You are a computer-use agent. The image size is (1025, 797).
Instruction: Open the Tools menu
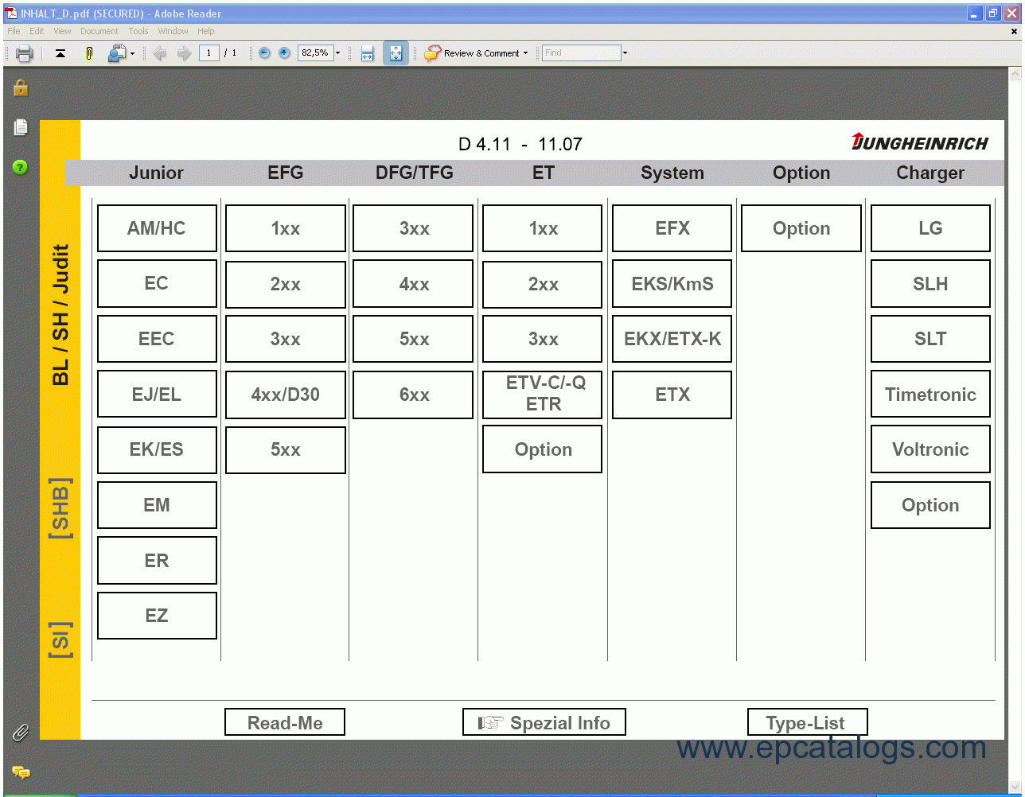click(138, 31)
